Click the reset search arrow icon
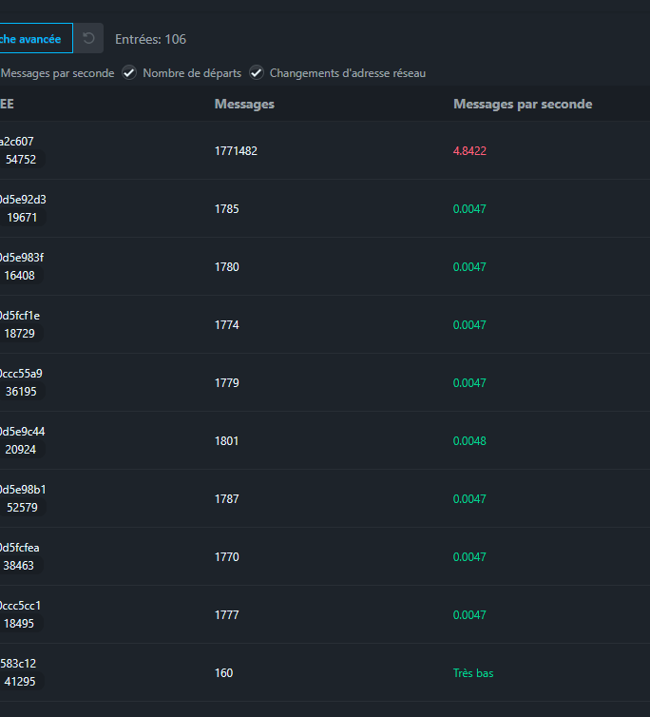Viewport: 650px width, 717px height. (89, 39)
